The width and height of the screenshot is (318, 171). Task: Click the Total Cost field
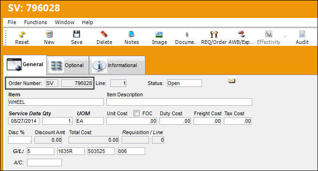[94, 140]
